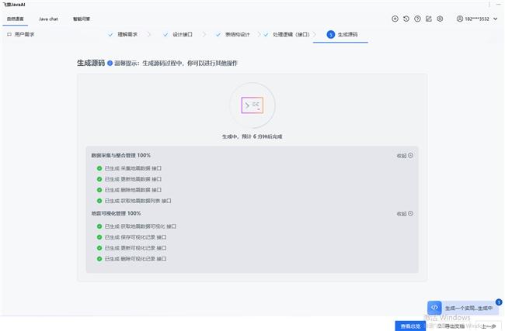Image resolution: width=505 pixels, height=331 pixels.
Task: Switch to the Java chat tab
Action: pyautogui.click(x=48, y=19)
